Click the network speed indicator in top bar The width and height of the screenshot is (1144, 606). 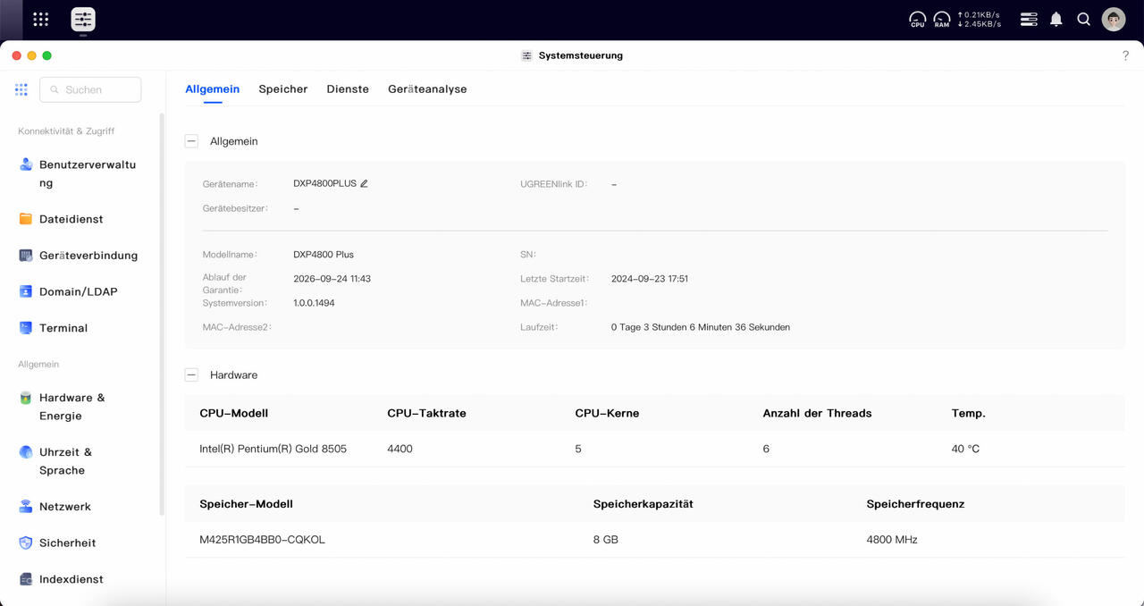(979, 19)
